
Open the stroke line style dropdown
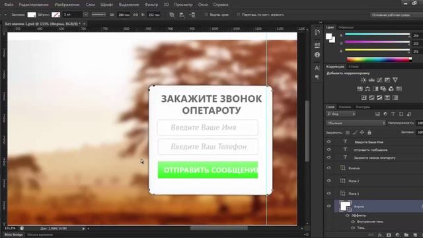pos(98,15)
